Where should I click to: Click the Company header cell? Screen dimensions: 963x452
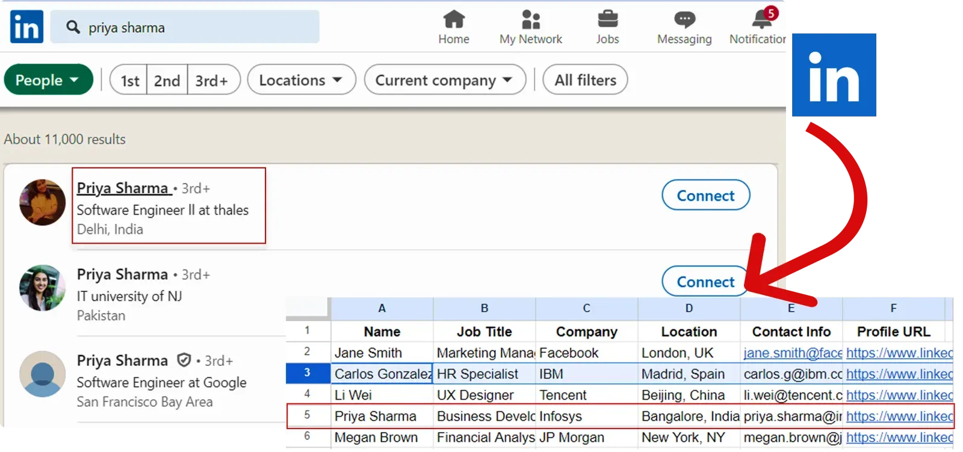[x=587, y=331]
